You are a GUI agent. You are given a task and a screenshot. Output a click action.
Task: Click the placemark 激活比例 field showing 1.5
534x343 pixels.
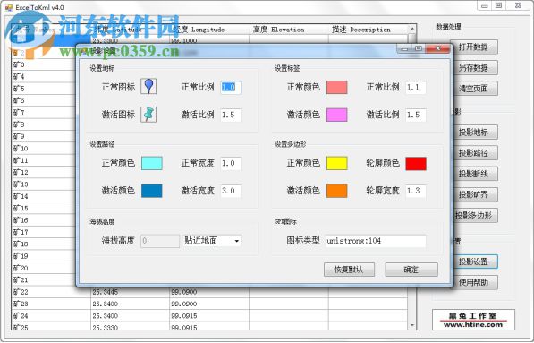tap(231, 115)
